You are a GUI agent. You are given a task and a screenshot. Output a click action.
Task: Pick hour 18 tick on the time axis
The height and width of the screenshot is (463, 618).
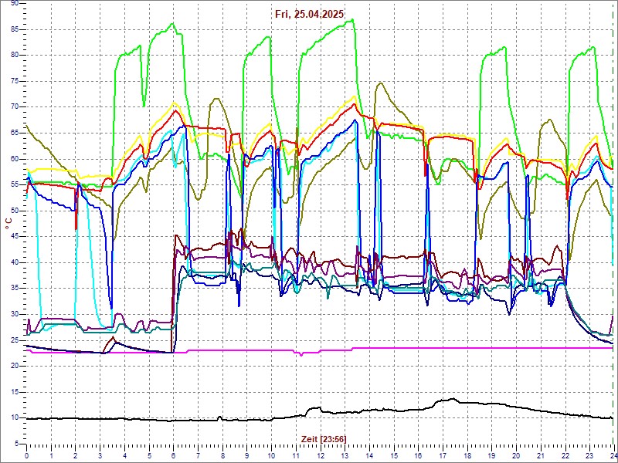[467, 455]
